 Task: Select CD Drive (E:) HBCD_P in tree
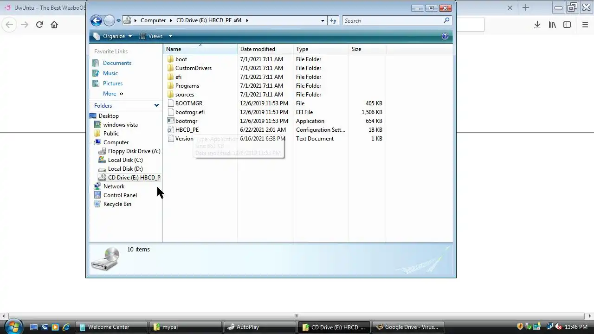click(134, 178)
